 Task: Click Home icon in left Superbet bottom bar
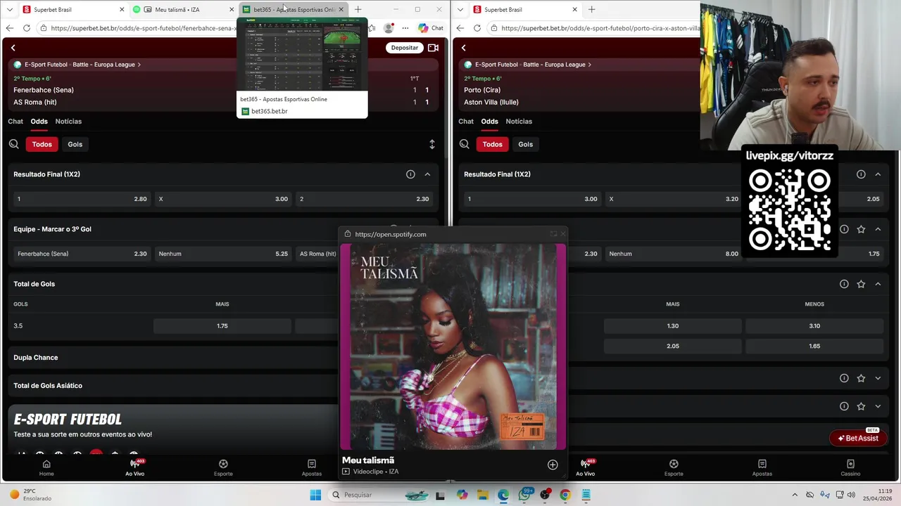46,464
